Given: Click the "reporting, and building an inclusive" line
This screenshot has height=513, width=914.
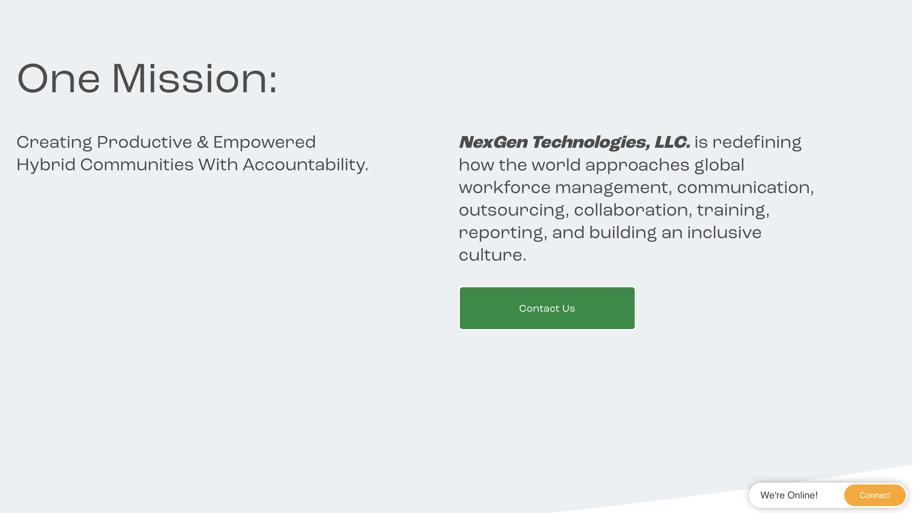Looking at the screenshot, I should tap(610, 233).
